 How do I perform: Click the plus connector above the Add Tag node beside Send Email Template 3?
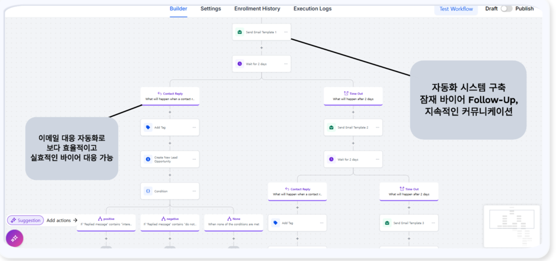(x=297, y=208)
